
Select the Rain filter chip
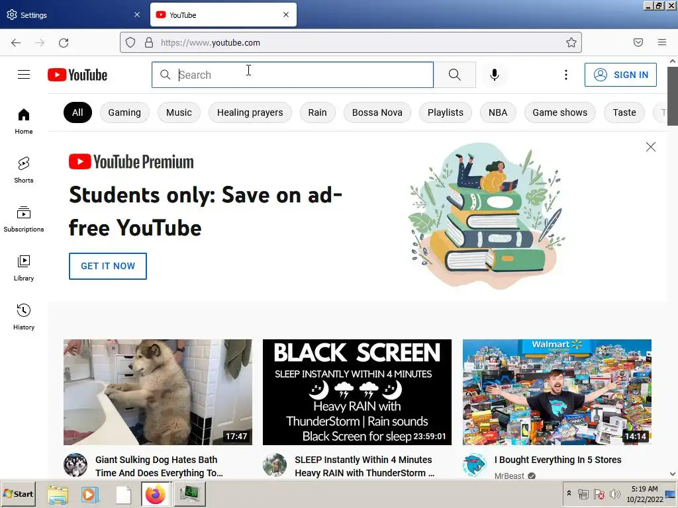(x=317, y=112)
